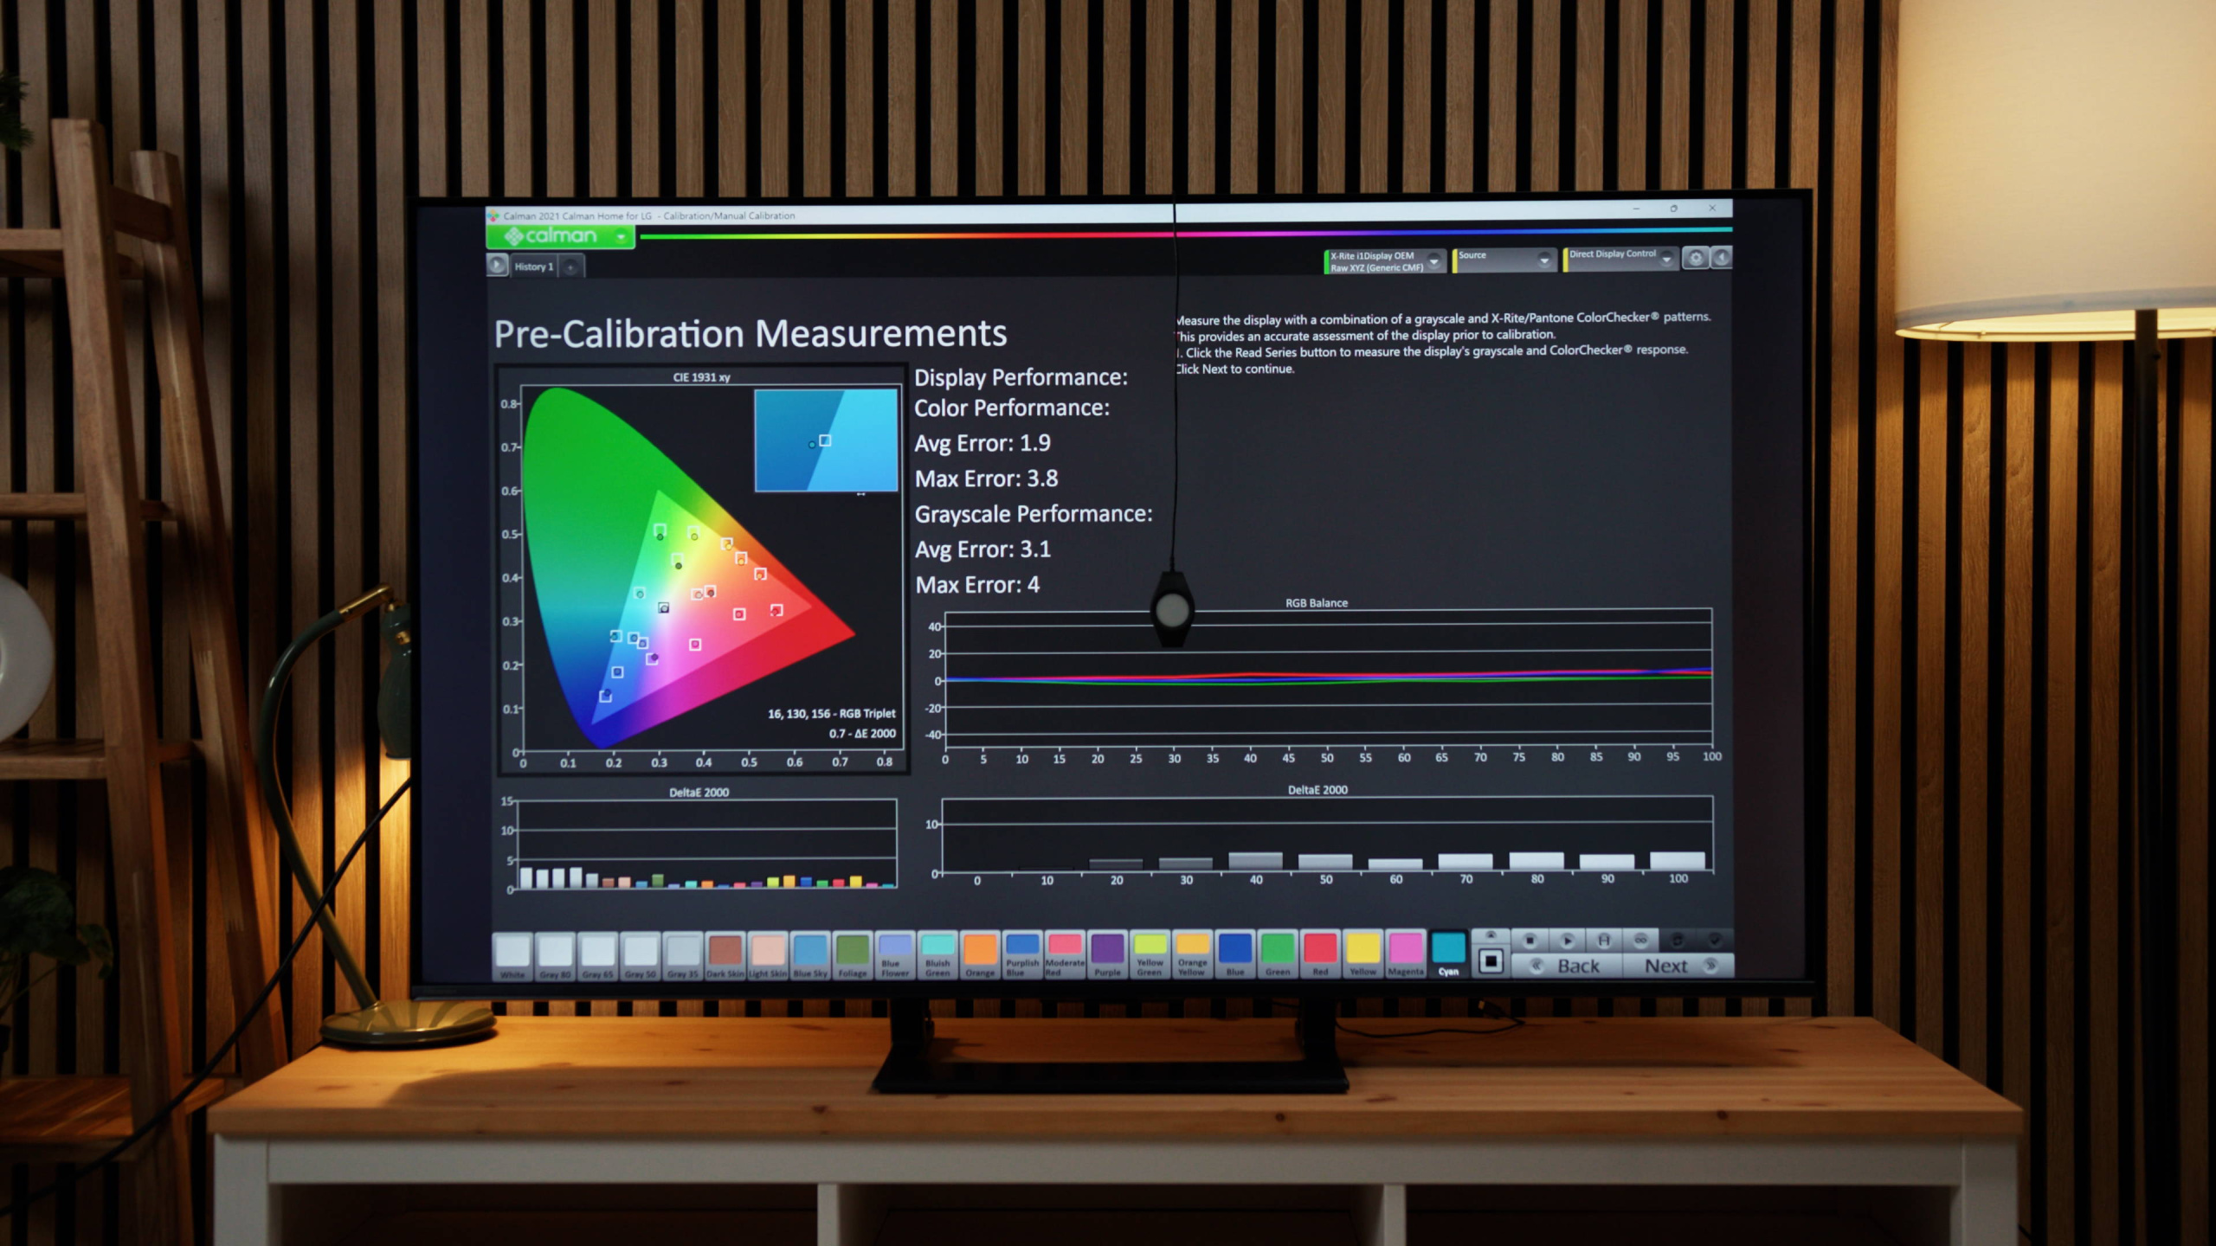This screenshot has height=1246, width=2216.
Task: Collapse the side panel arrow icon
Action: pyautogui.click(x=1722, y=258)
